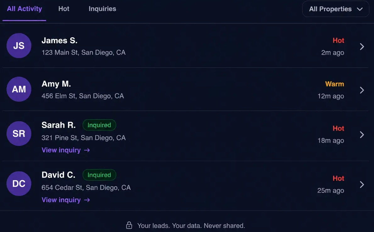Select the All Activity tab
Viewport: 374px width, 232px height.
pyautogui.click(x=24, y=9)
